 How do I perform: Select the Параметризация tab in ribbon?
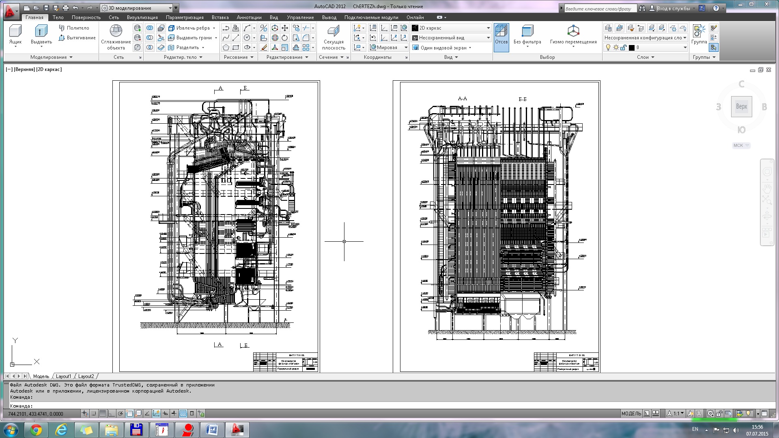click(184, 17)
